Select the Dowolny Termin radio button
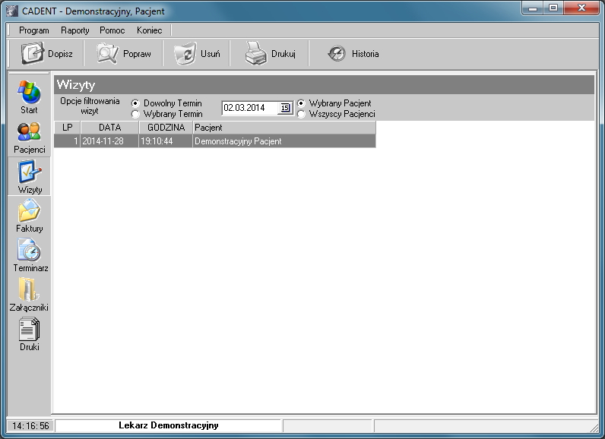Image resolution: width=605 pixels, height=439 pixels. 135,103
